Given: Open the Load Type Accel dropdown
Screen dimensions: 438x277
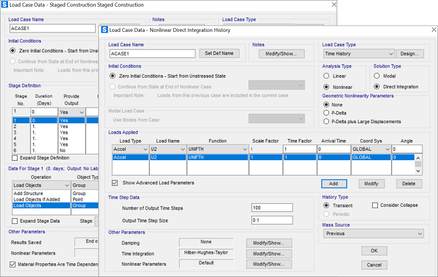Looking at the screenshot, I should pos(130,149).
